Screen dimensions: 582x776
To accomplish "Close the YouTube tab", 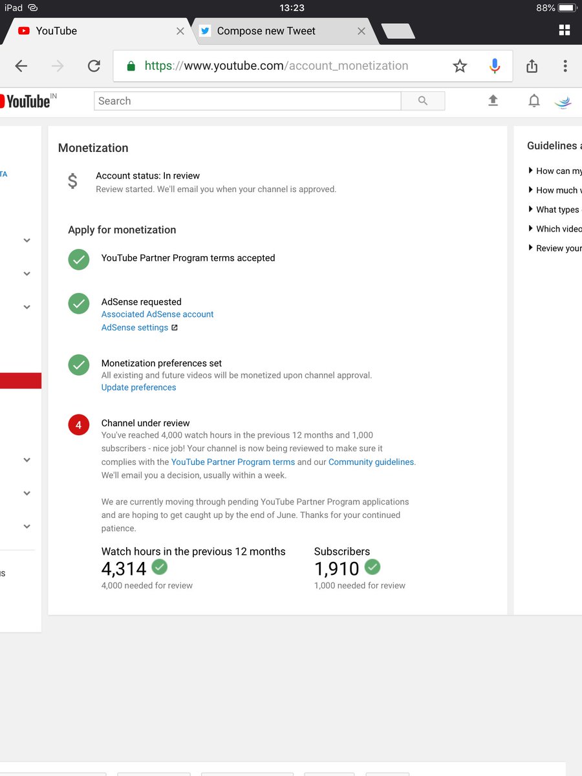I will [180, 31].
